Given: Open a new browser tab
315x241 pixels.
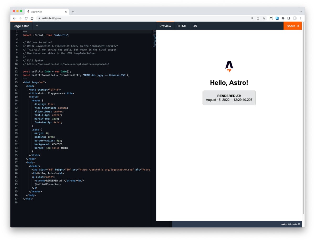Looking at the screenshot, I should pyautogui.click(x=73, y=12).
